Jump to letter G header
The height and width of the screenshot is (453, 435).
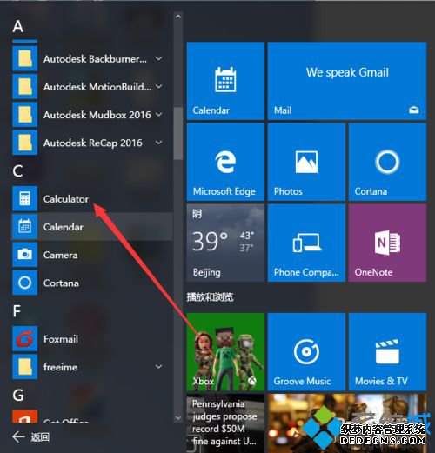click(x=18, y=395)
